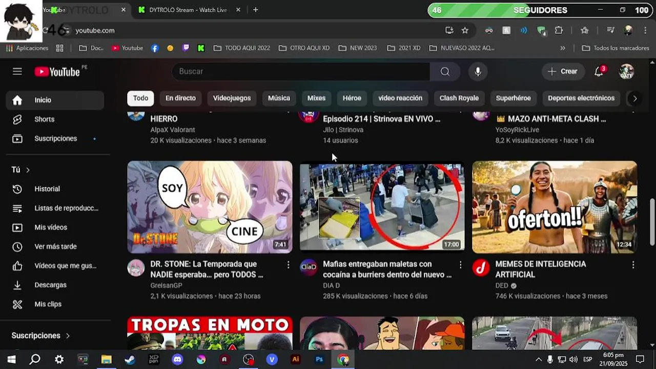
Task: Open more options for DR. STONE video
Action: coord(288,265)
